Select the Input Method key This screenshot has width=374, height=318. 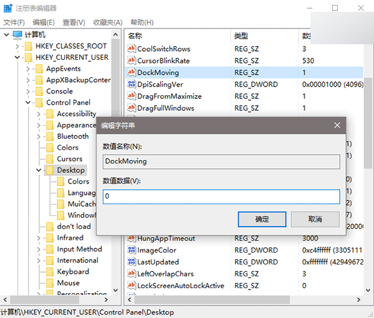(x=79, y=249)
